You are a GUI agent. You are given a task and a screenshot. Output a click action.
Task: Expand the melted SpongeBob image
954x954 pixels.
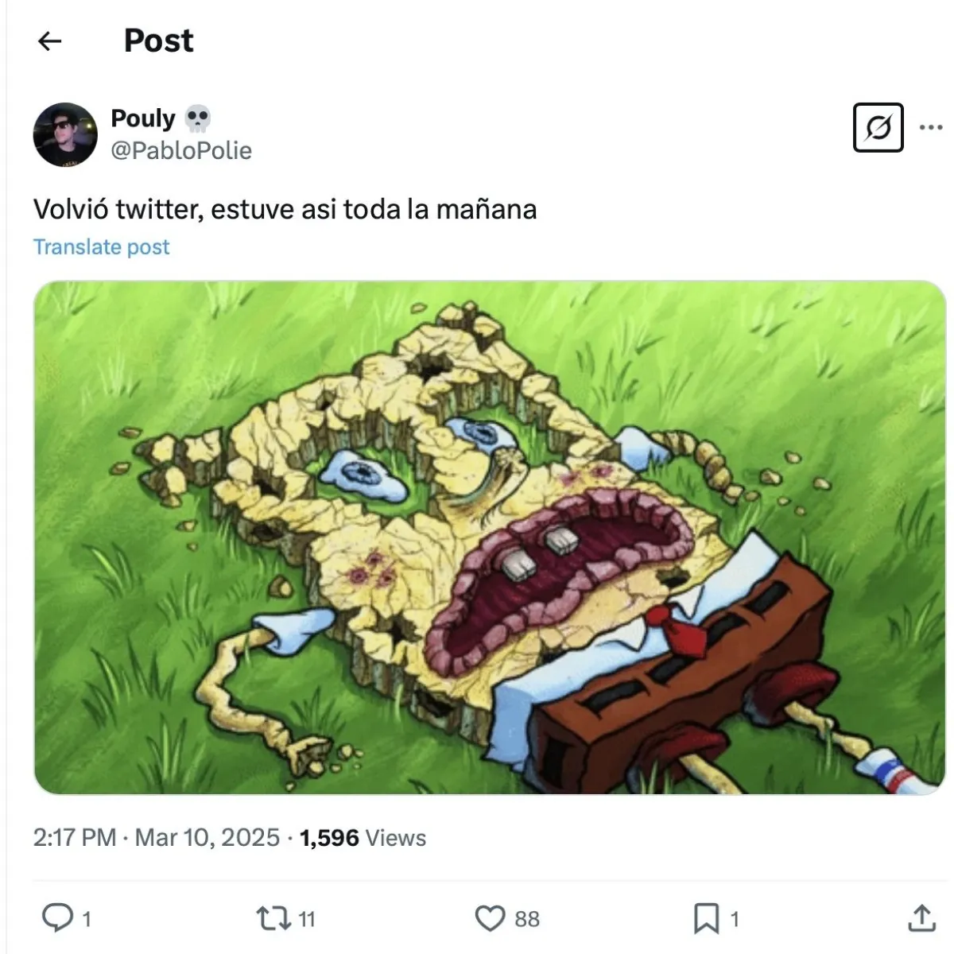[490, 537]
